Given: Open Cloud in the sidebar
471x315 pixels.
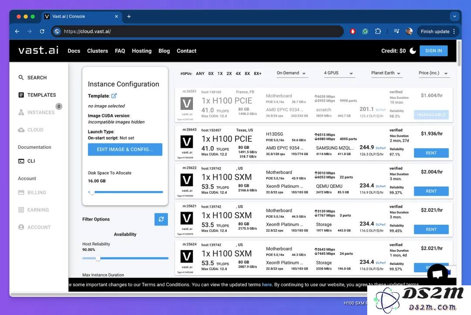Looking at the screenshot, I should click(x=31, y=130).
